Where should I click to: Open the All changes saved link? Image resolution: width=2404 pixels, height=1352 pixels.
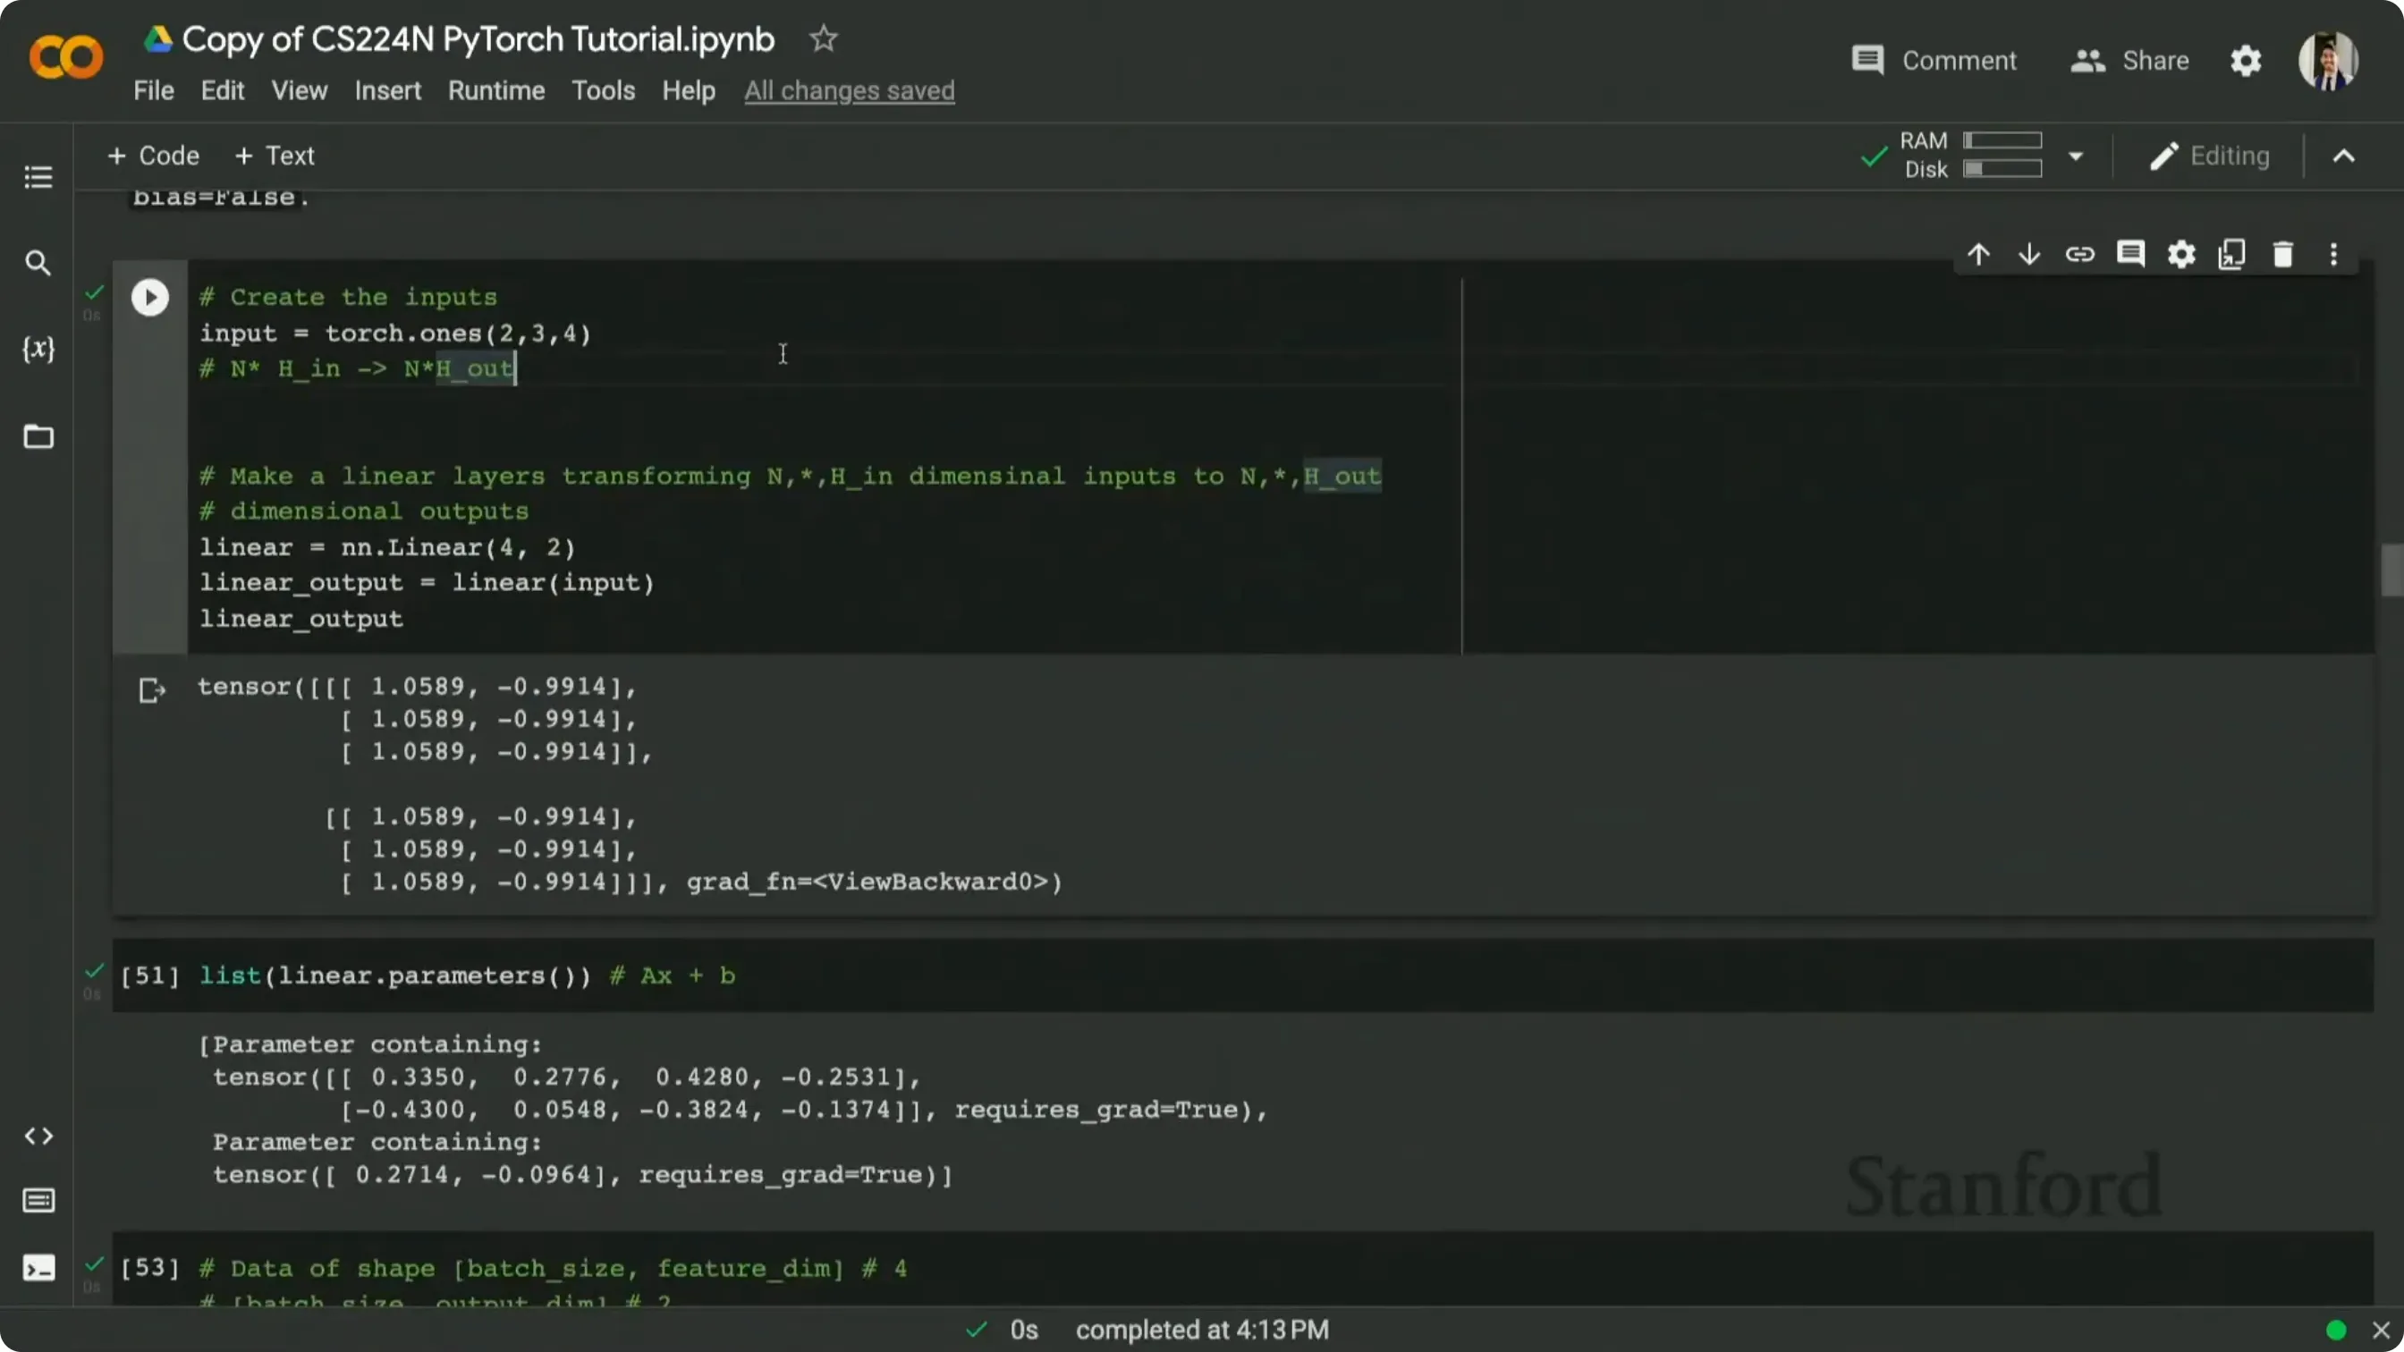[850, 90]
